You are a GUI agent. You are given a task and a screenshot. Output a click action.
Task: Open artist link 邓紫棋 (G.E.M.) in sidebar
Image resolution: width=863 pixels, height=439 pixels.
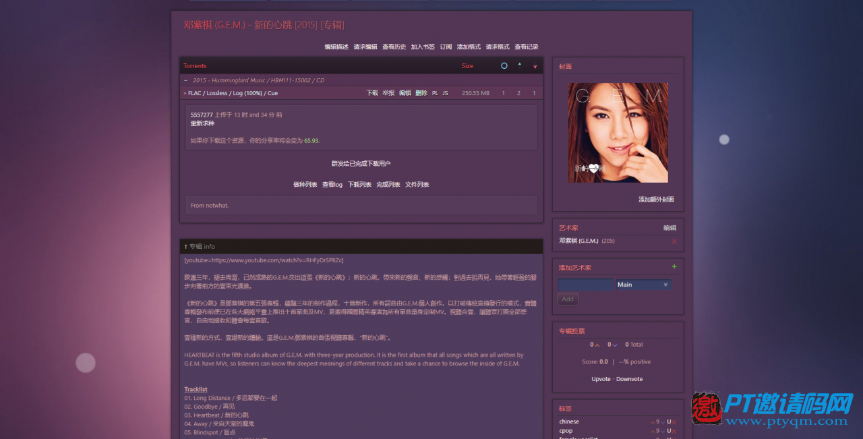click(x=578, y=241)
